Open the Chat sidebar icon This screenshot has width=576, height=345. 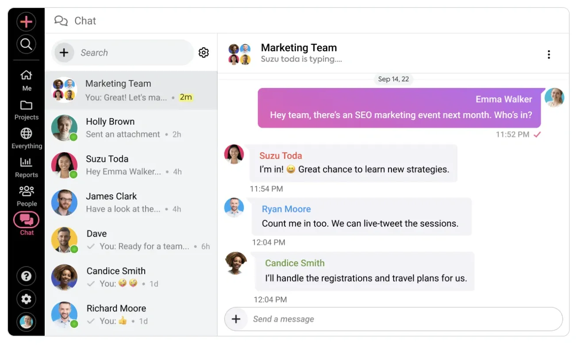click(26, 220)
